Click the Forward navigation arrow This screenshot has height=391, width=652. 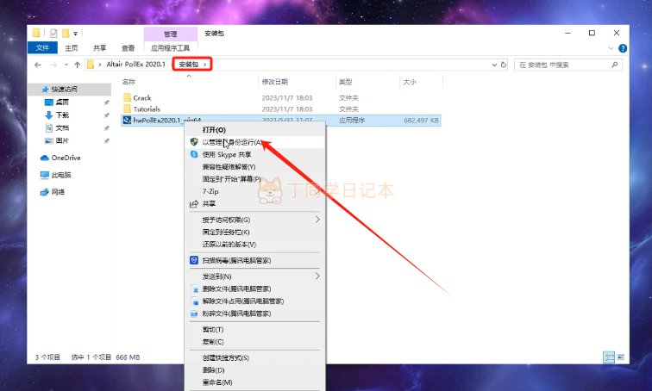(x=53, y=65)
